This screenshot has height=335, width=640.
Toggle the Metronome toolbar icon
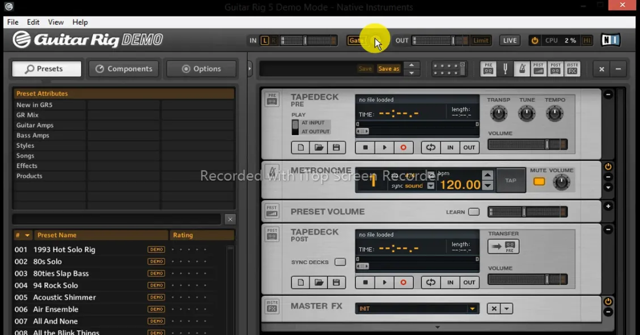(522, 69)
